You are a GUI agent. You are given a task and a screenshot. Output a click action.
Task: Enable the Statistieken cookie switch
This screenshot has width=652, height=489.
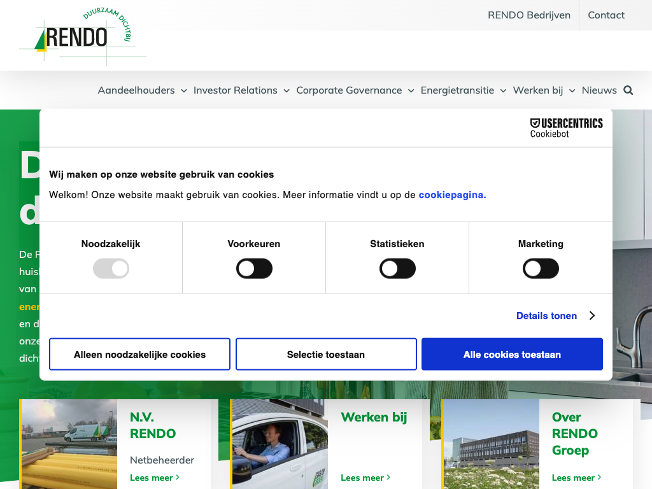(397, 269)
